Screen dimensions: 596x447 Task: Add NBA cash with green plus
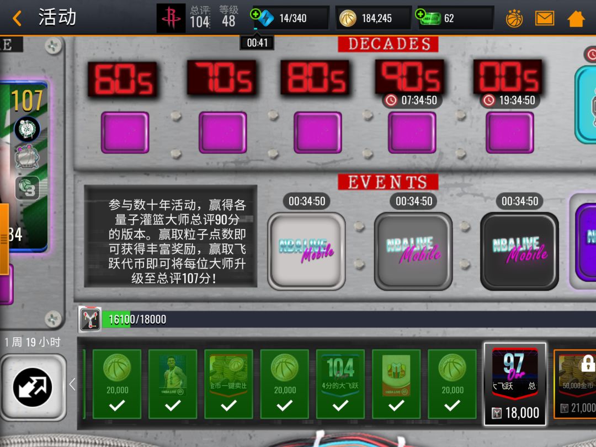click(420, 14)
